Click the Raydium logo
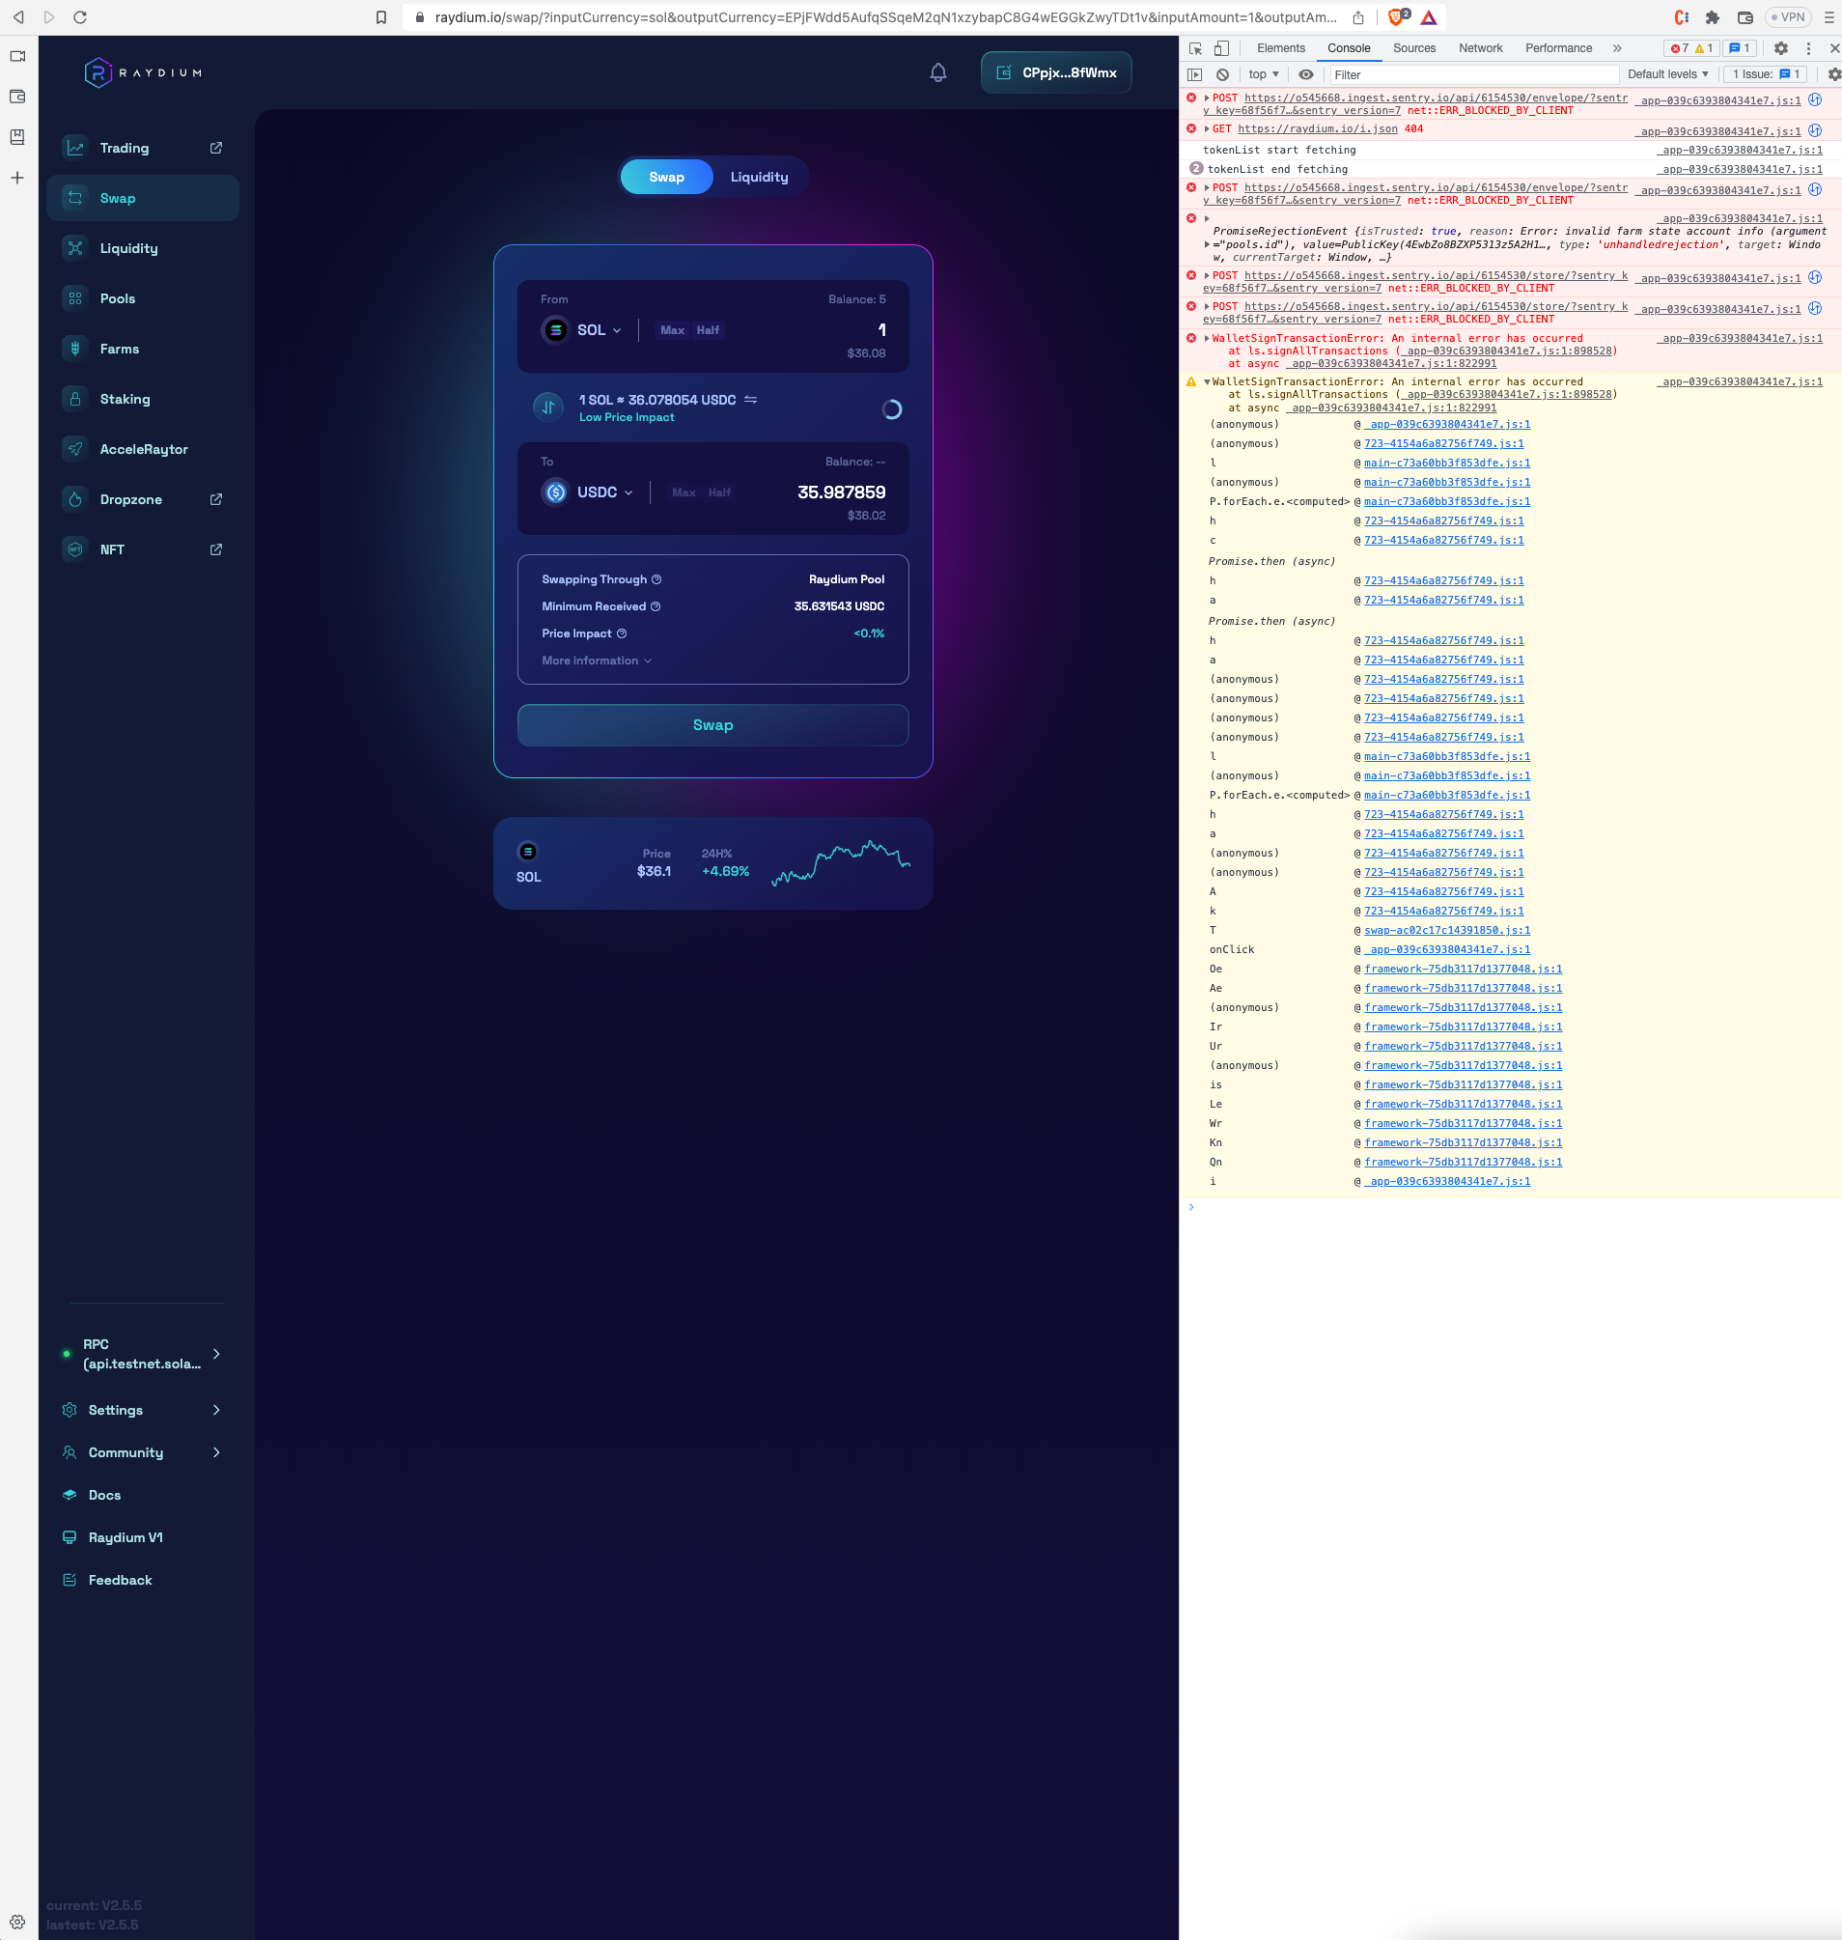 click(143, 72)
